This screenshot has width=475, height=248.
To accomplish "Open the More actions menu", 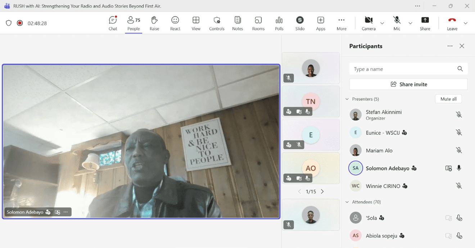I will 341,23.
